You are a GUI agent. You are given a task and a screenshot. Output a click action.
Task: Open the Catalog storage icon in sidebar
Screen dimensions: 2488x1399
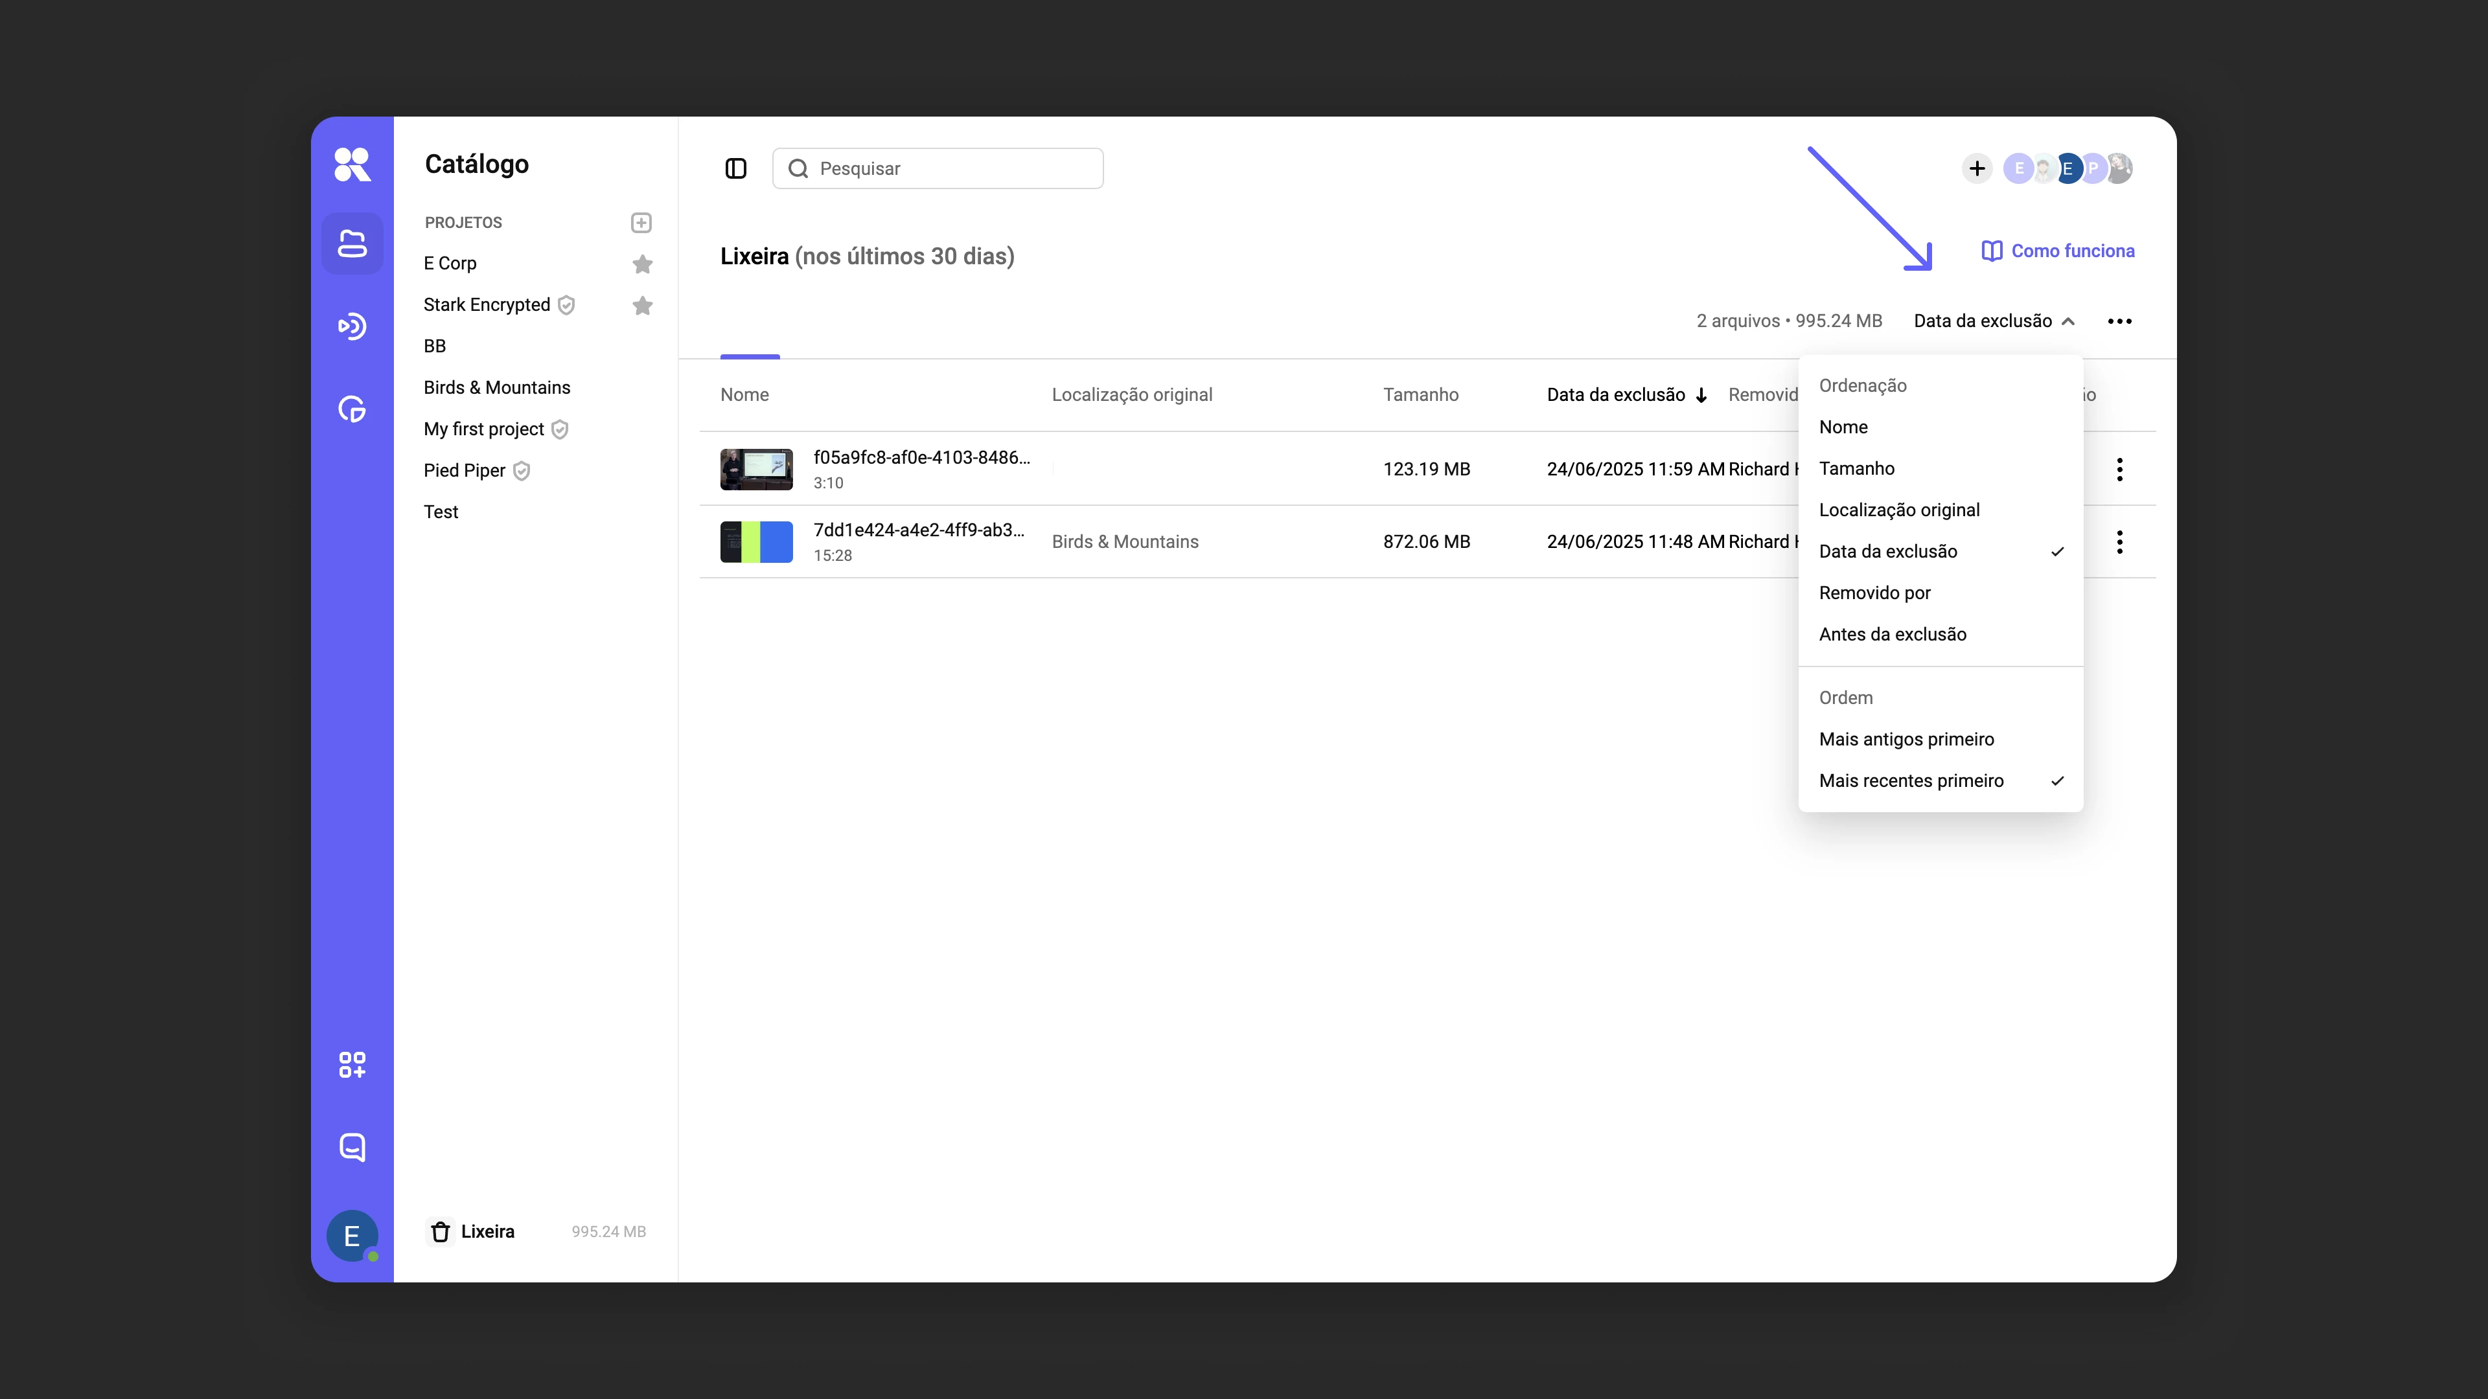coord(352,244)
